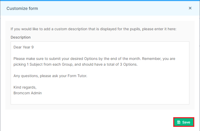Click the Description field label

pos(21,37)
